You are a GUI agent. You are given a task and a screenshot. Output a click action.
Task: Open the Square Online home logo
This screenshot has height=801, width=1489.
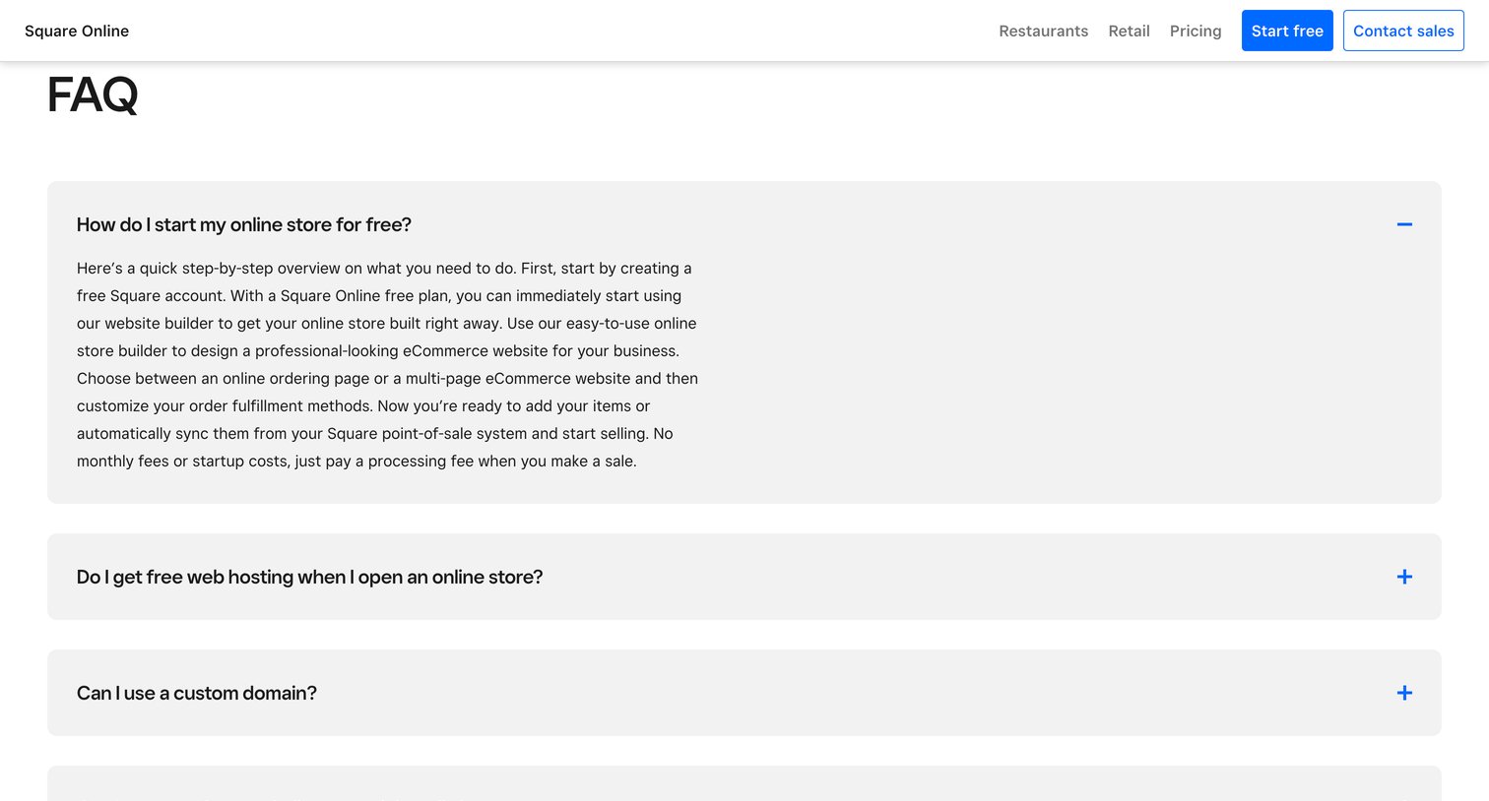[x=77, y=31]
